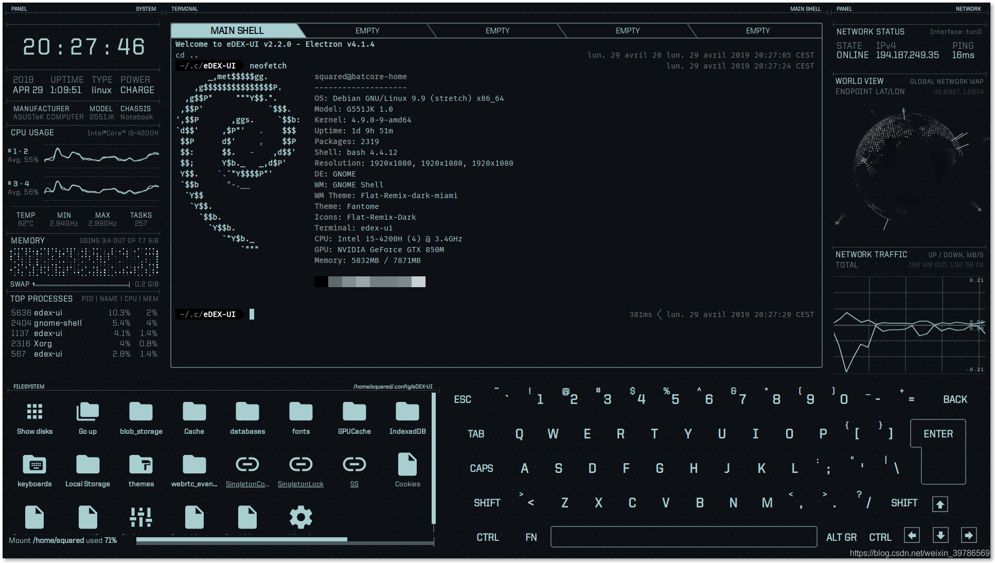Click the number 0 key
Screen dimensions: 995x563
(841, 397)
